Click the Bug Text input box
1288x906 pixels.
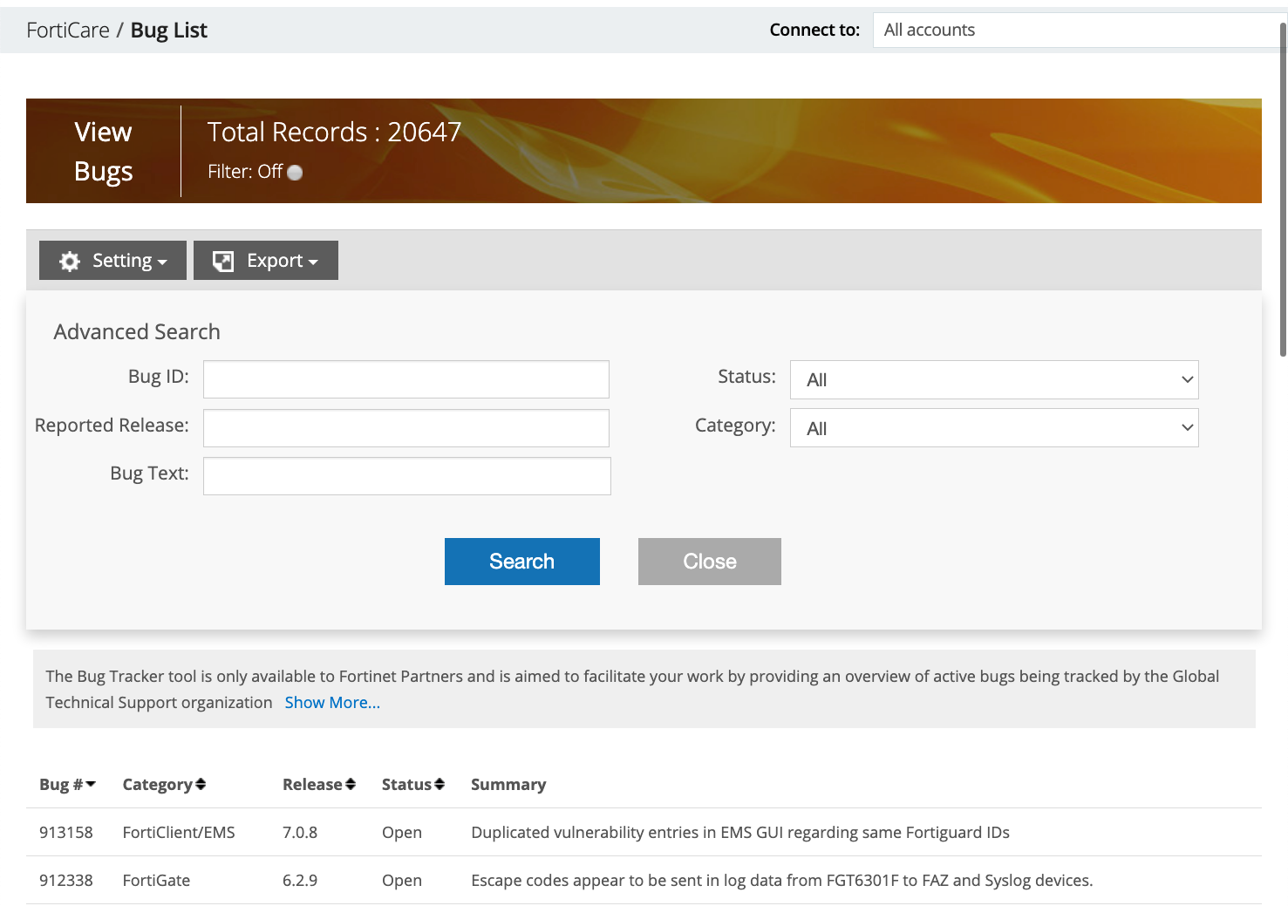coord(407,476)
